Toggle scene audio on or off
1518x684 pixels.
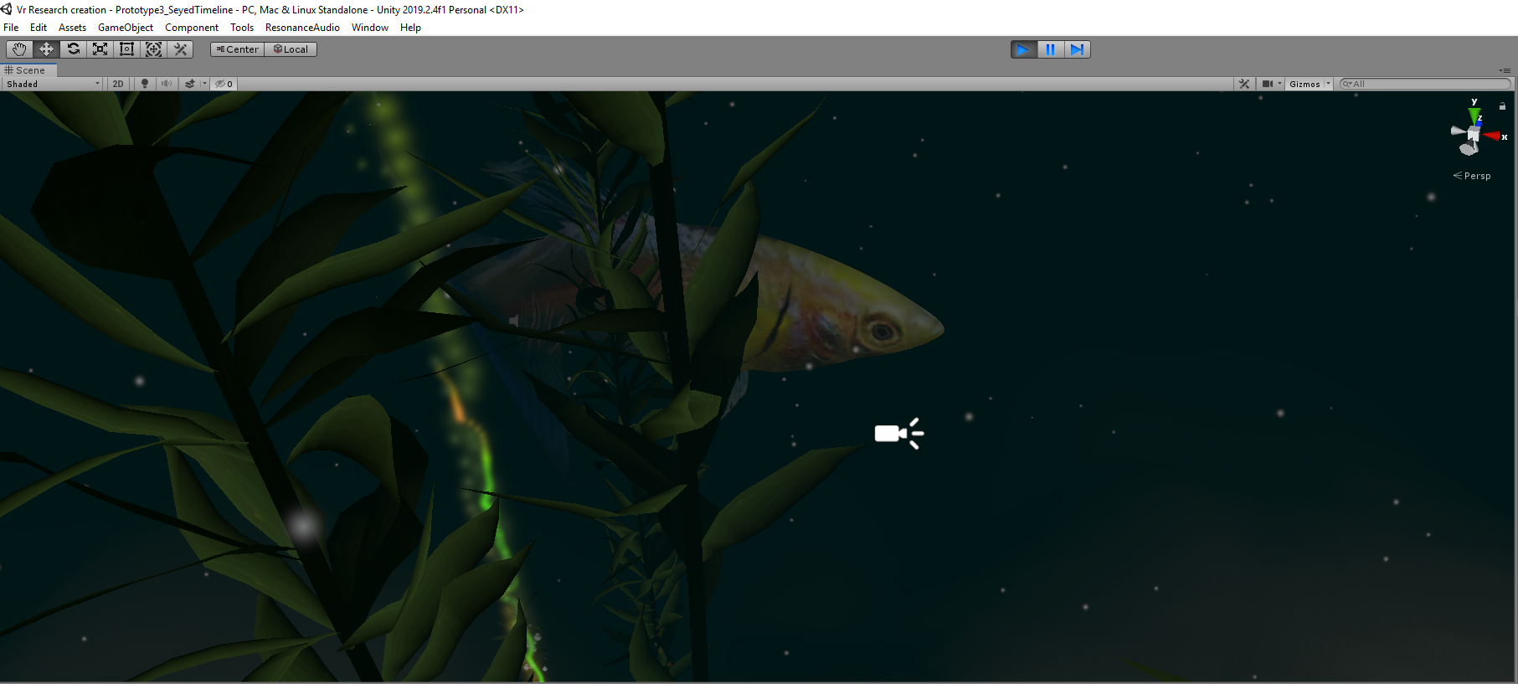pos(167,84)
